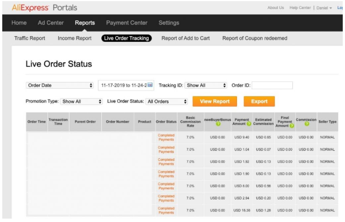Open the date range calendar icon
This screenshot has width=345, height=222.
click(150, 85)
